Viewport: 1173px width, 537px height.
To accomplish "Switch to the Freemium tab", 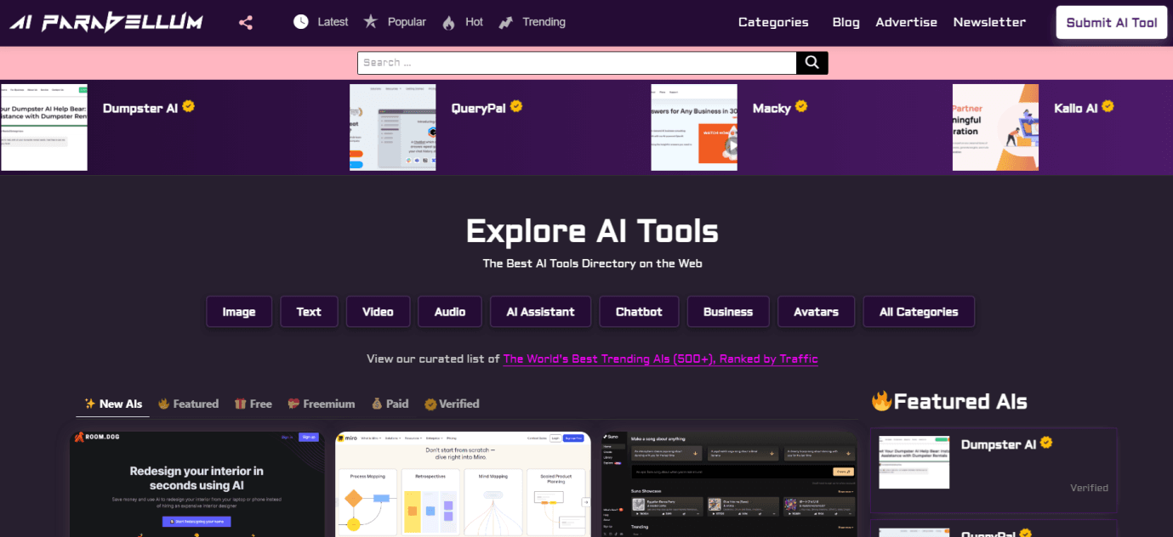I will click(x=321, y=404).
